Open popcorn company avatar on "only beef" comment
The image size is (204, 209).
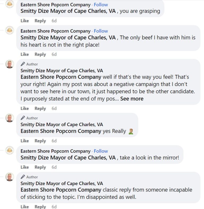click(10, 30)
